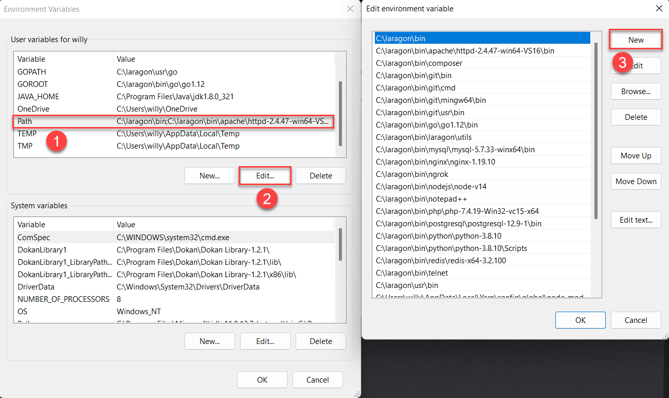669x398 pixels.
Task: Select the Path row in User variables
Action: tap(174, 121)
